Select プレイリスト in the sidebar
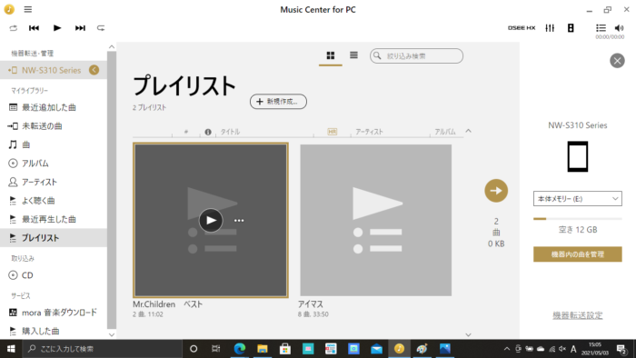 tap(54, 238)
